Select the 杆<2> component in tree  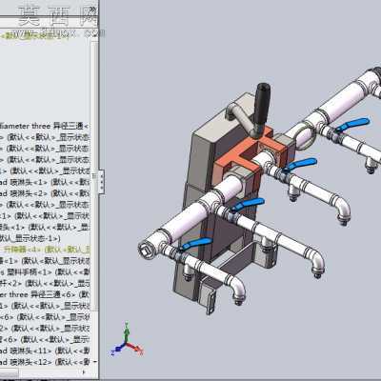tap(45, 283)
